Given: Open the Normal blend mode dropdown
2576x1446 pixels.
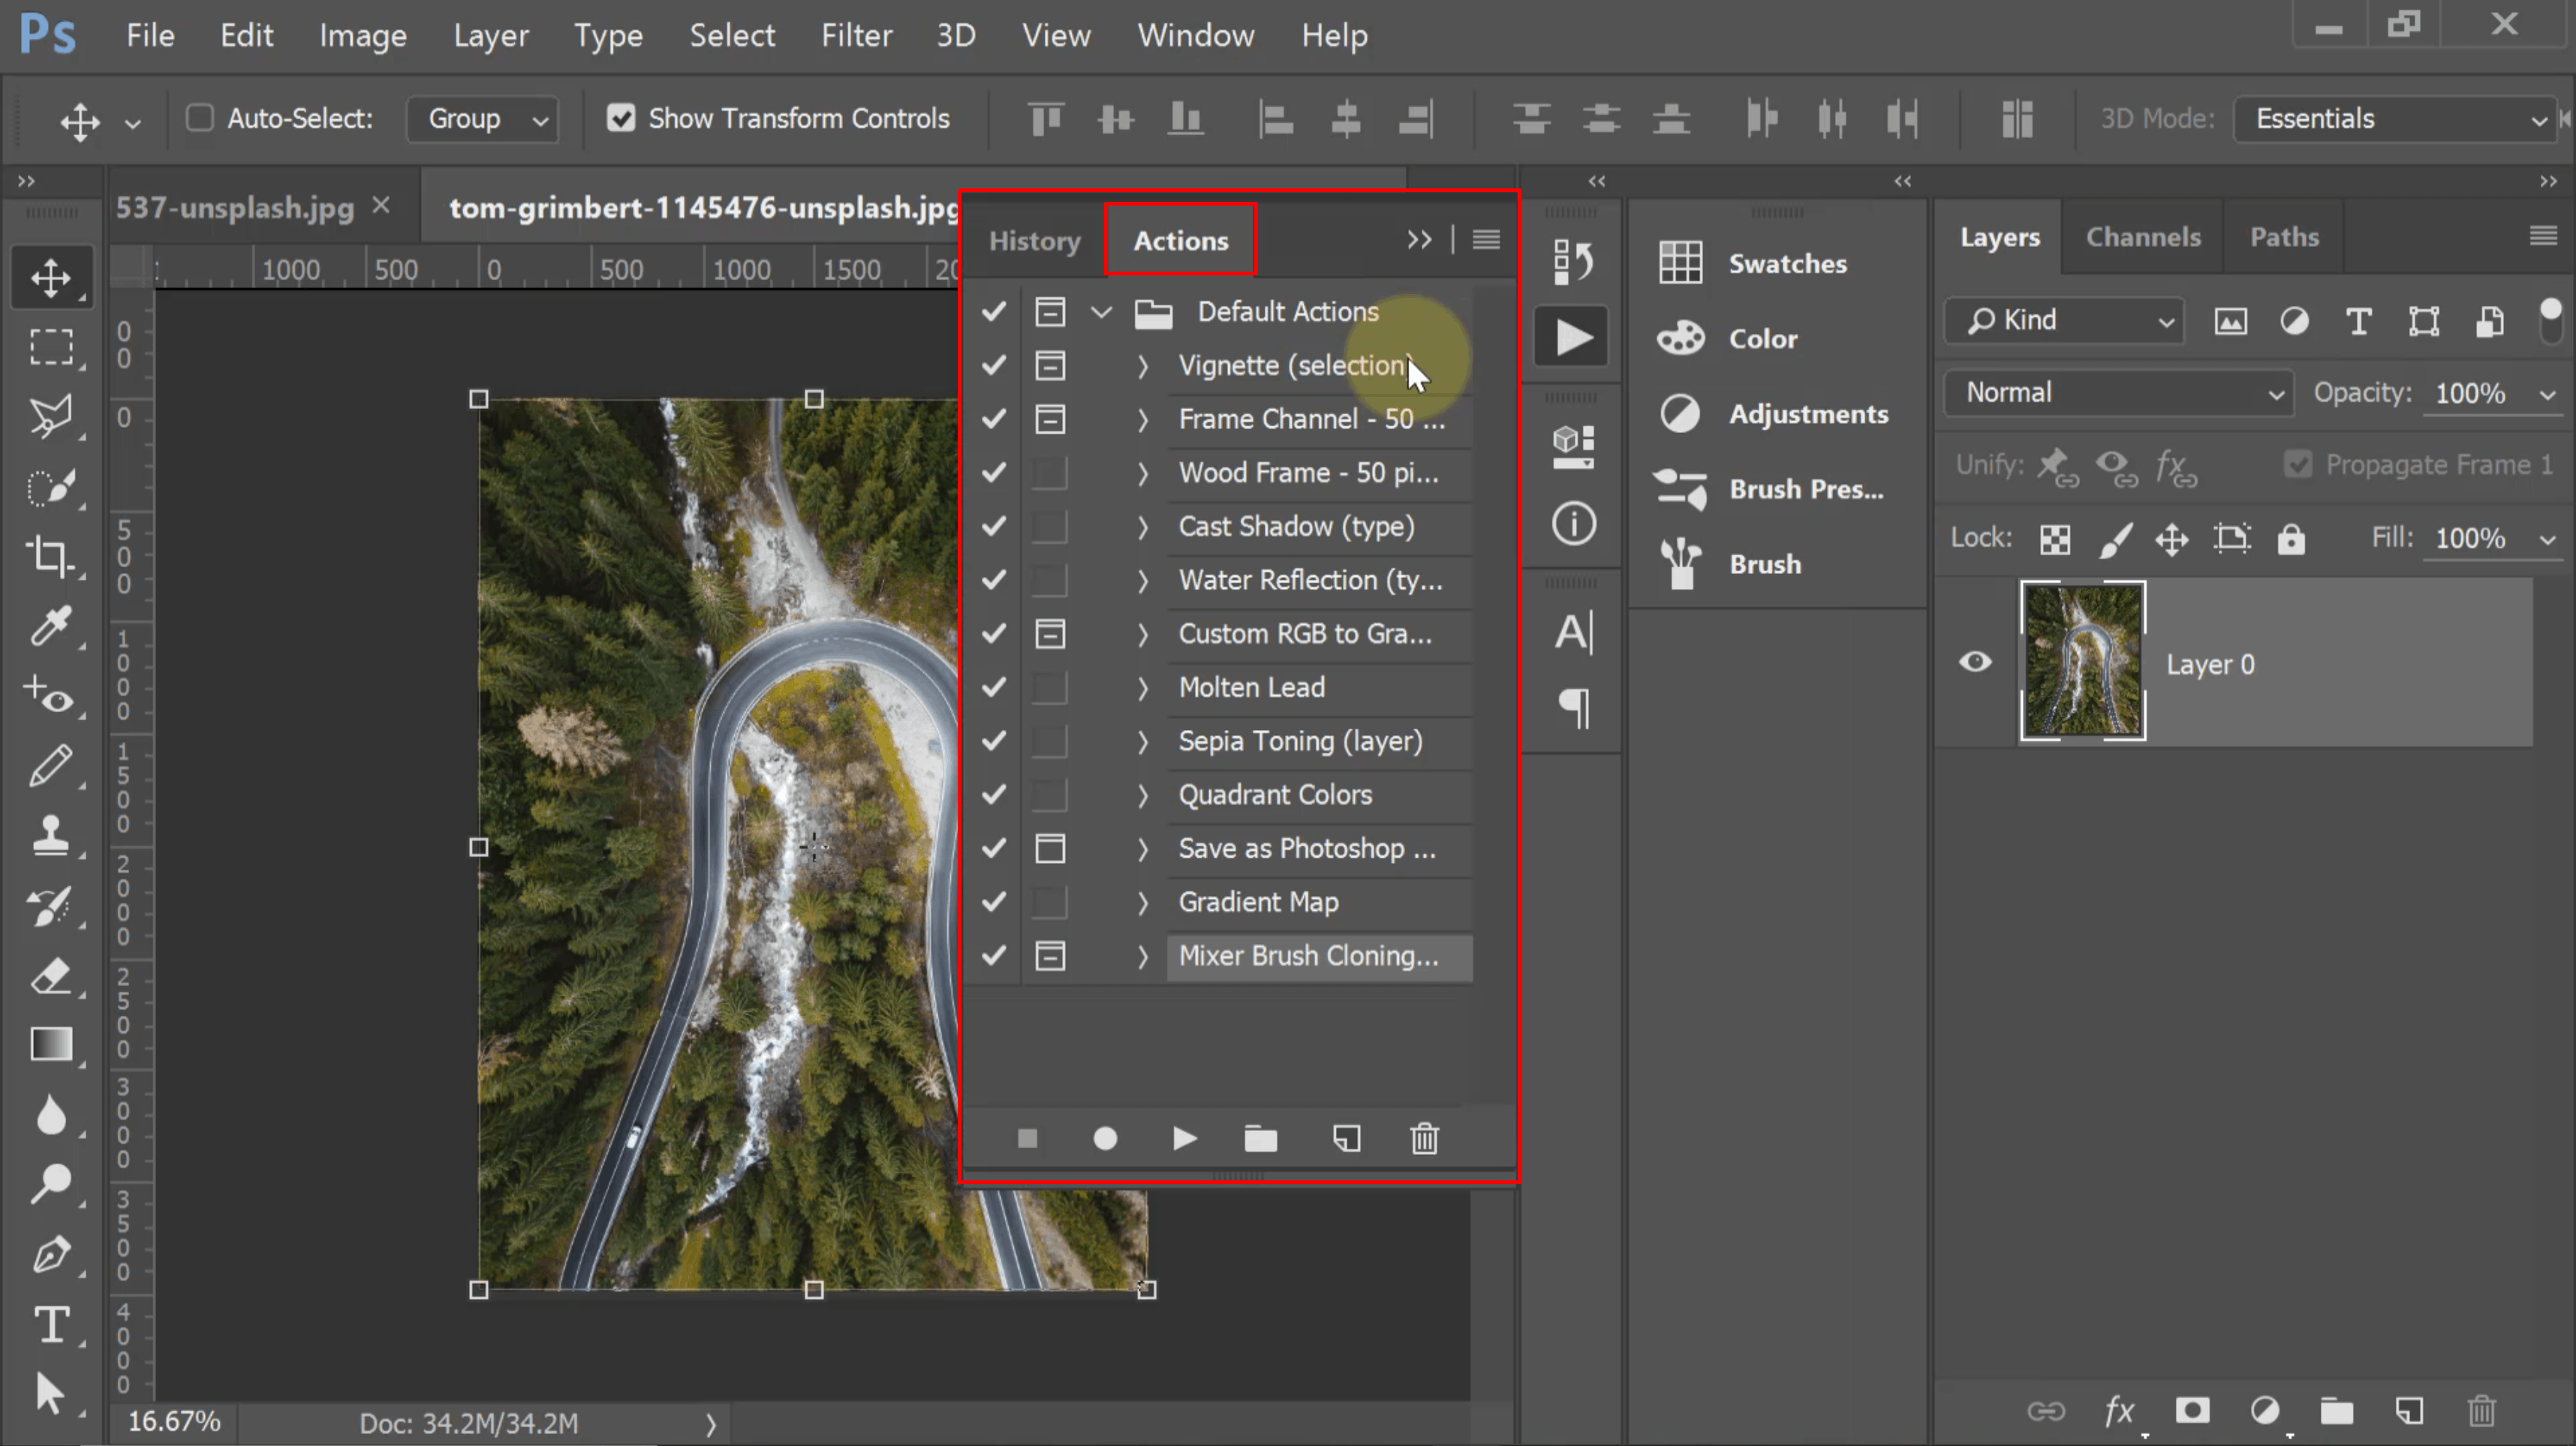Looking at the screenshot, I should [2119, 393].
